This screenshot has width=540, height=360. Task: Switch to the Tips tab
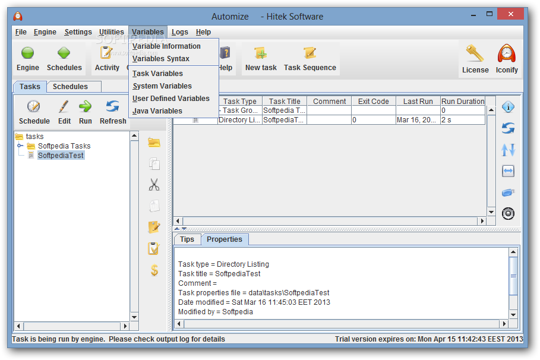(187, 239)
